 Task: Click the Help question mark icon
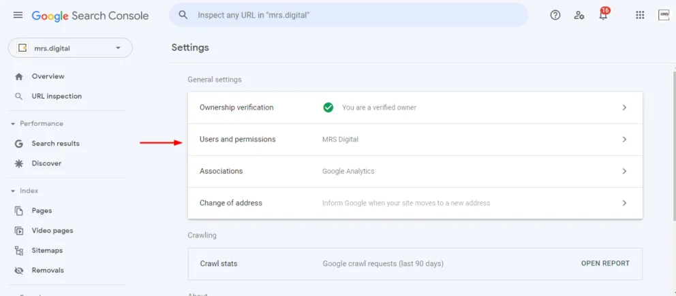pos(555,15)
